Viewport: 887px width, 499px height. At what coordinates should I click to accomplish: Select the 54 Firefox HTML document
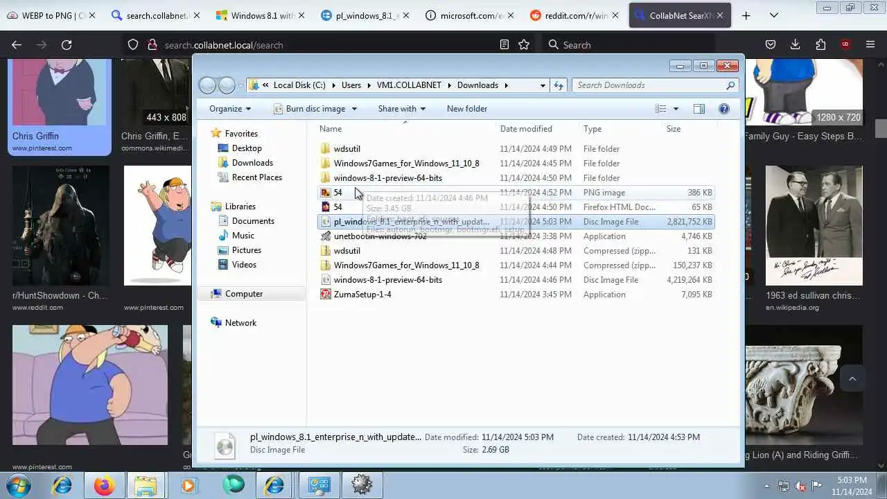(x=516, y=207)
